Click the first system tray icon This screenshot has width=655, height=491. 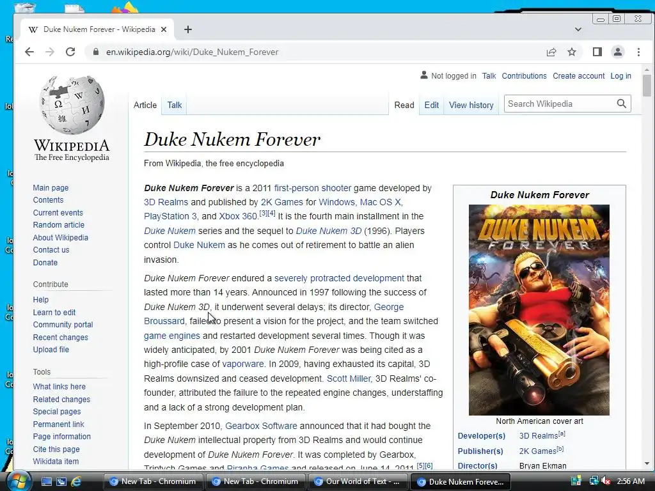point(576,481)
